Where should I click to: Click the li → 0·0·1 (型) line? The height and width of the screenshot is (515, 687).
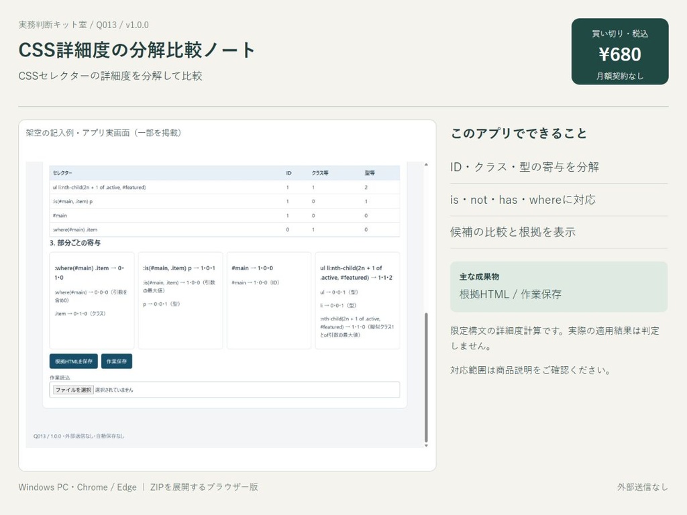pyautogui.click(x=338, y=305)
